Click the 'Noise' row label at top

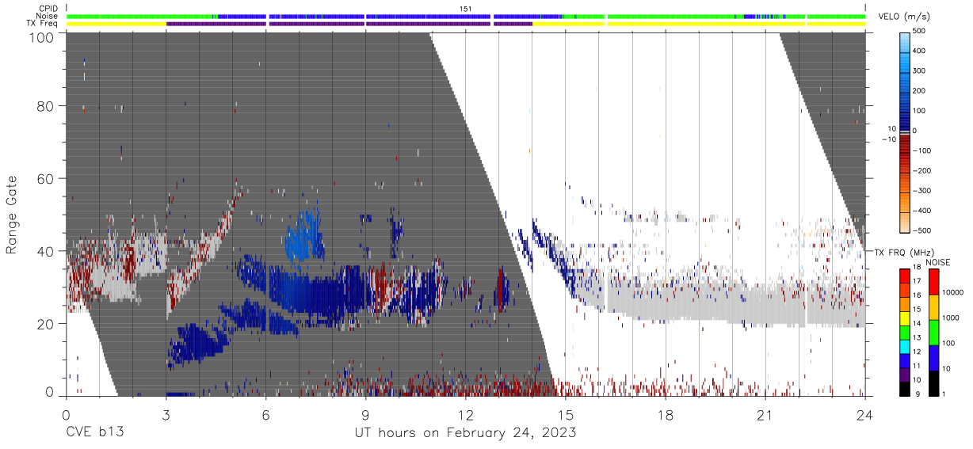tap(48, 16)
